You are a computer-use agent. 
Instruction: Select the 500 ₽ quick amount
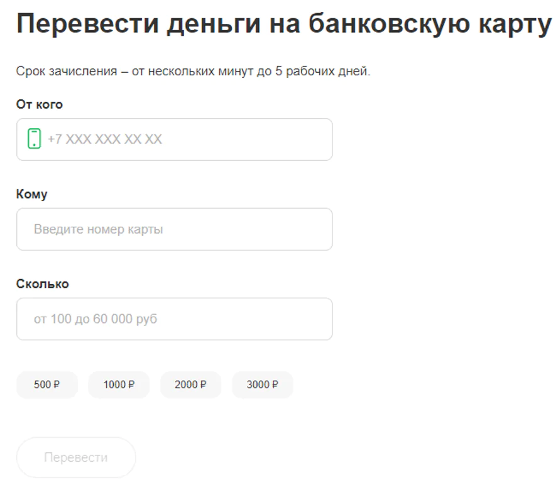click(47, 385)
